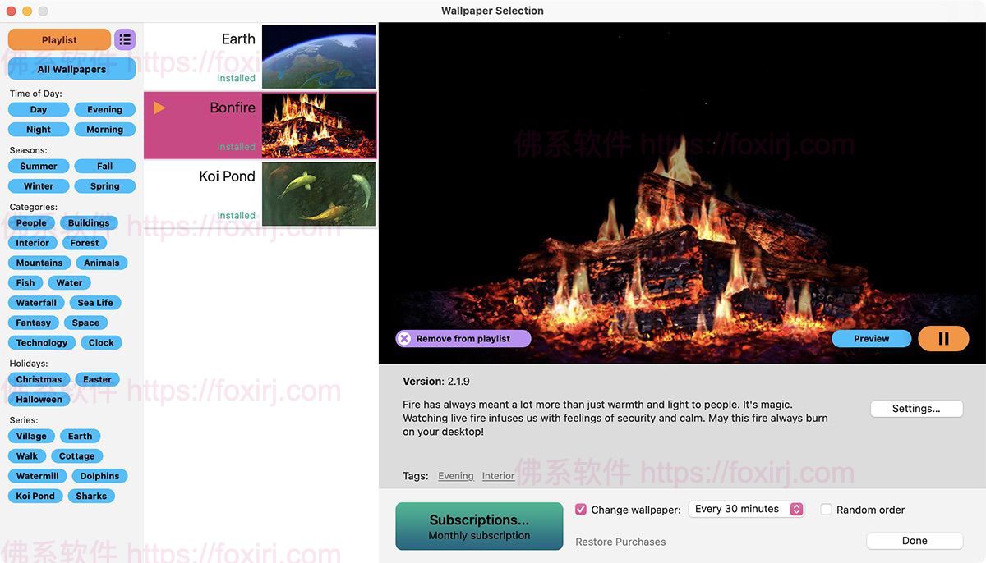The height and width of the screenshot is (563, 986).
Task: Open the Every 30 minutes interval dropdown
Action: click(747, 510)
